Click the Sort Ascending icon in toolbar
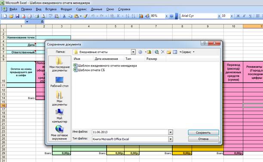Image resolution: width=263 pixels, height=162 pixels. 127,16
